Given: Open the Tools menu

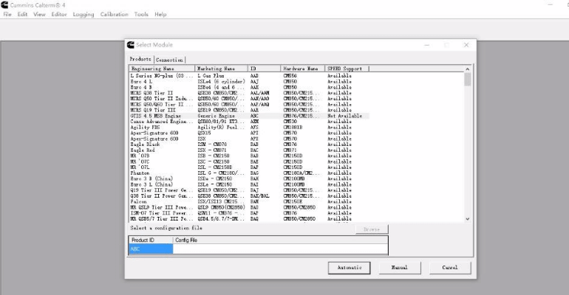Looking at the screenshot, I should point(141,15).
